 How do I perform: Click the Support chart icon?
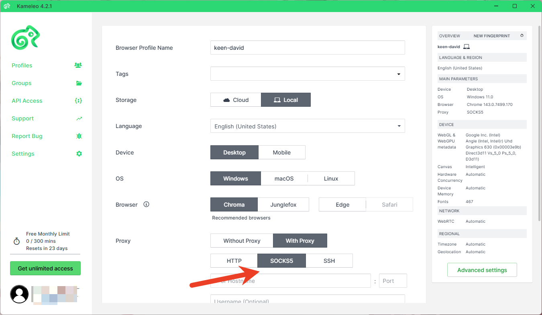point(79,118)
